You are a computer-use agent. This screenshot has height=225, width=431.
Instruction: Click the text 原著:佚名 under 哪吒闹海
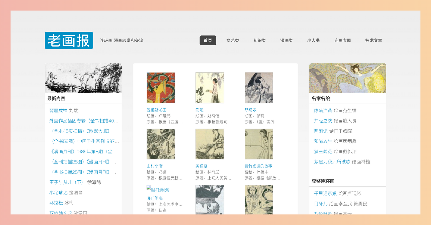pos(157,210)
